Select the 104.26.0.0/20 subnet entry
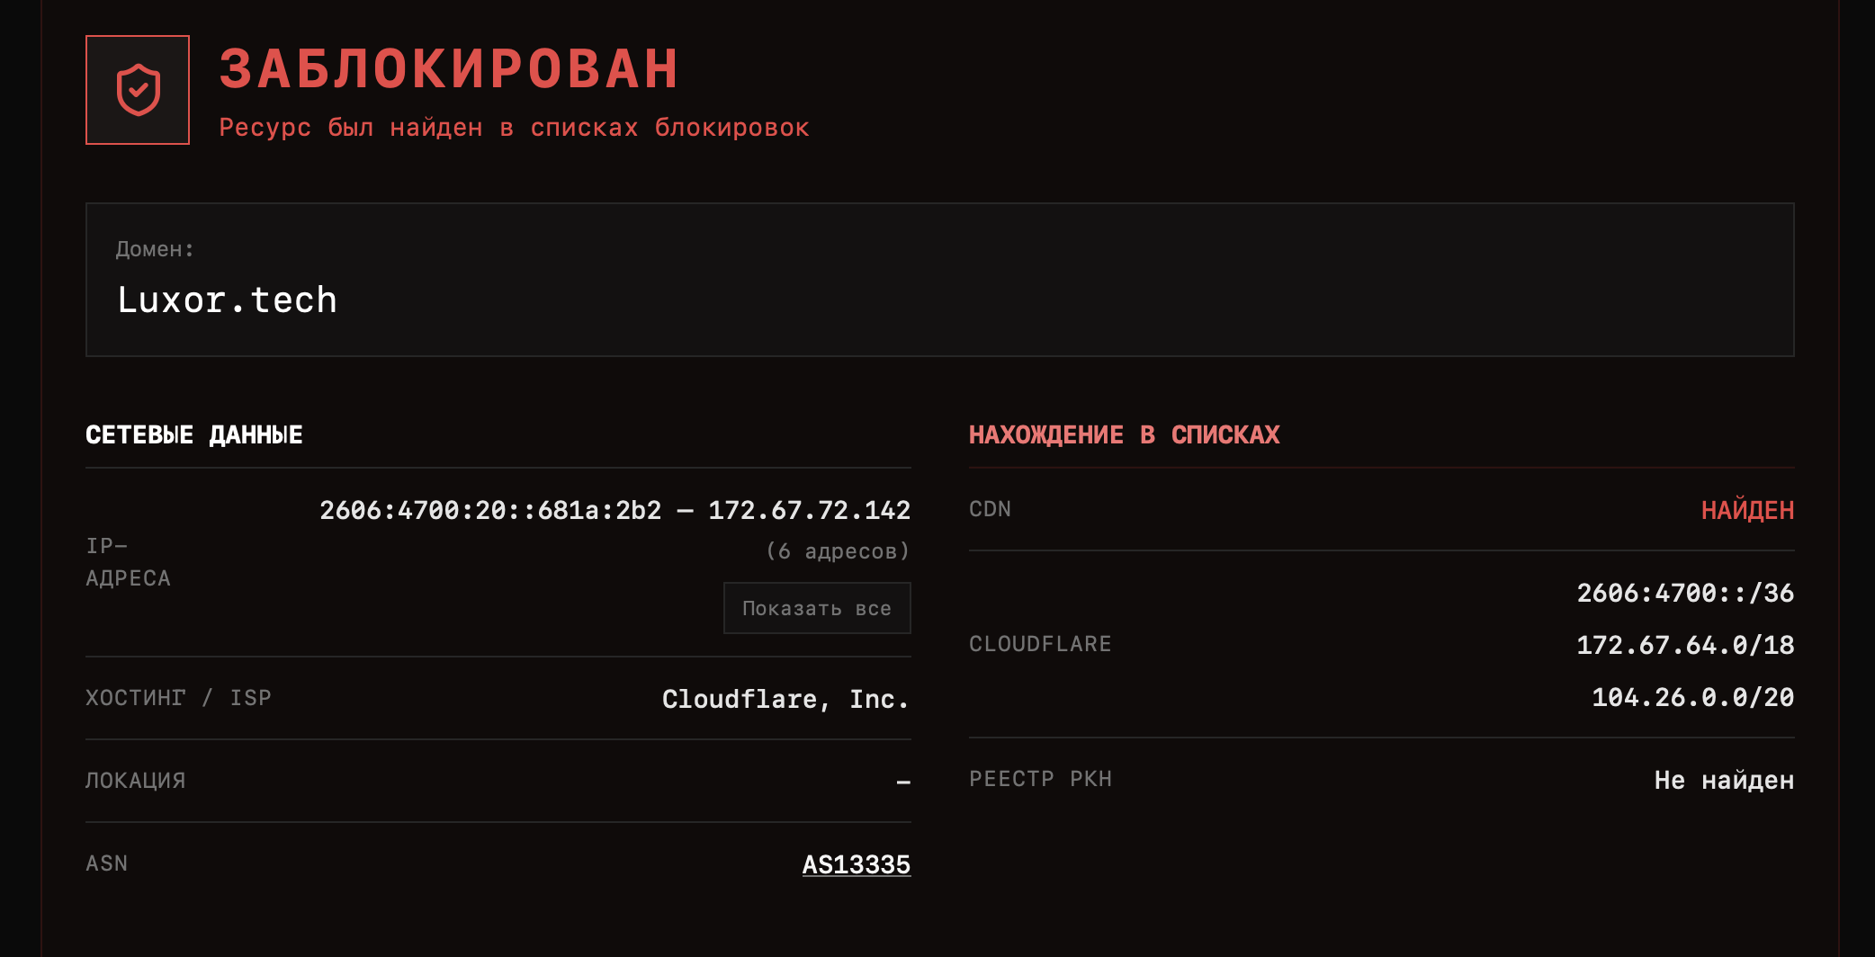The width and height of the screenshot is (1875, 957). tap(1692, 697)
